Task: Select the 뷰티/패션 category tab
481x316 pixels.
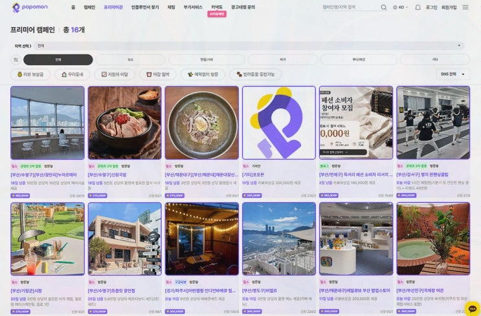Action: 359,59
